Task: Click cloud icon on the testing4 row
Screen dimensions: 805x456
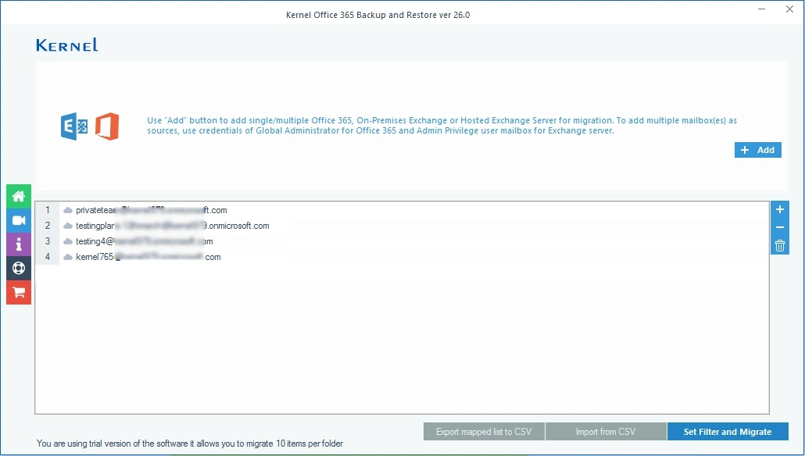Action: [68, 241]
